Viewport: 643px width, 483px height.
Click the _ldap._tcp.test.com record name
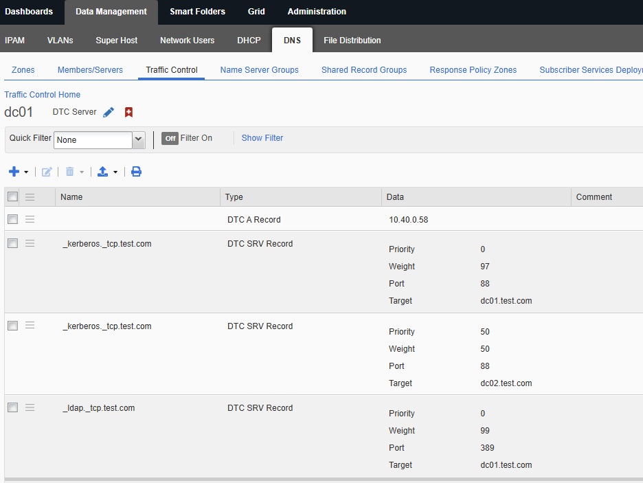point(99,408)
